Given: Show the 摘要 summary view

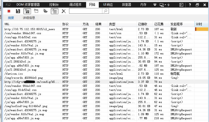Looking at the screenshot, I should click(11, 18).
